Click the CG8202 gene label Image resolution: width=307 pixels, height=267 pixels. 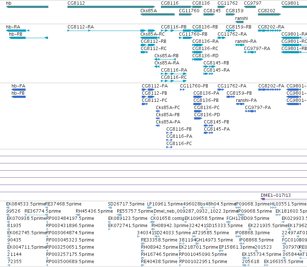pyautogui.click(x=267, y=11)
